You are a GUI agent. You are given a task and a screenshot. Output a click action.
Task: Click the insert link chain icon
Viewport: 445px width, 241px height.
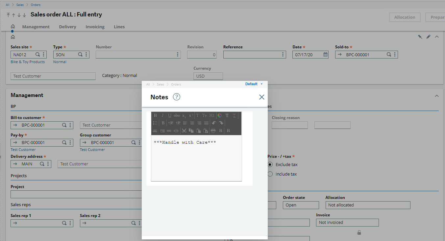pyautogui.click(x=169, y=131)
